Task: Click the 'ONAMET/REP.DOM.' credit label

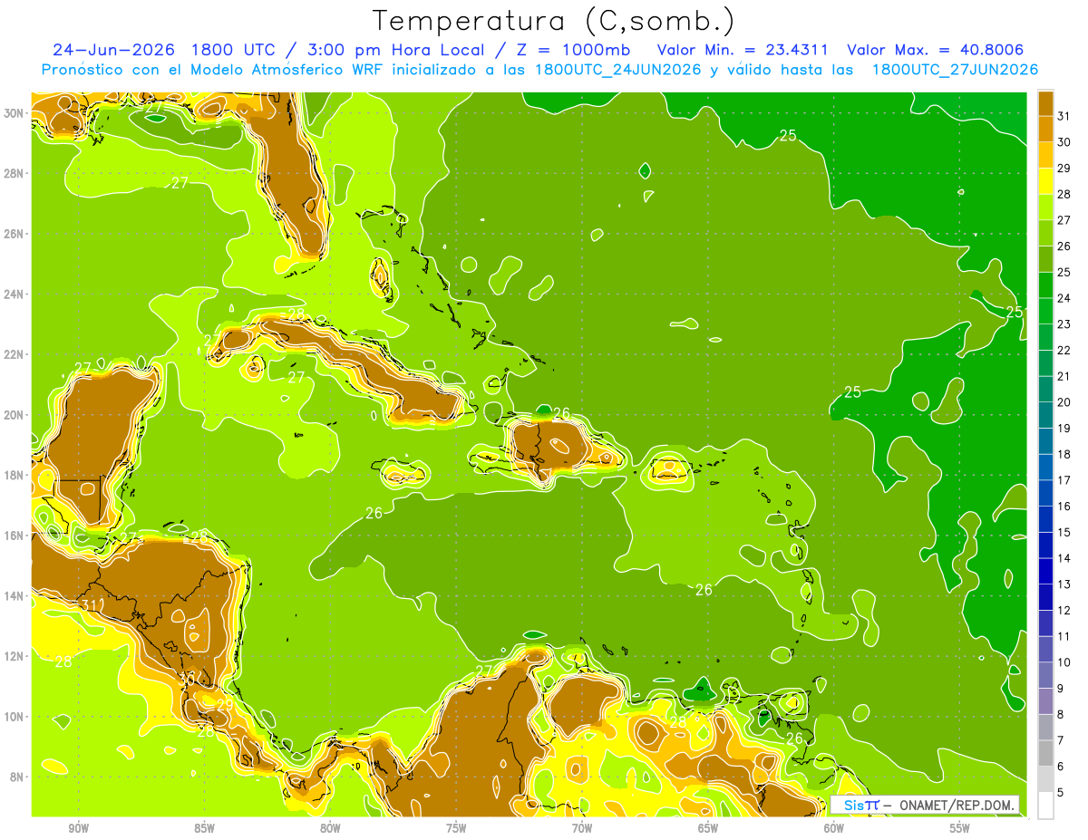Action: click(958, 805)
